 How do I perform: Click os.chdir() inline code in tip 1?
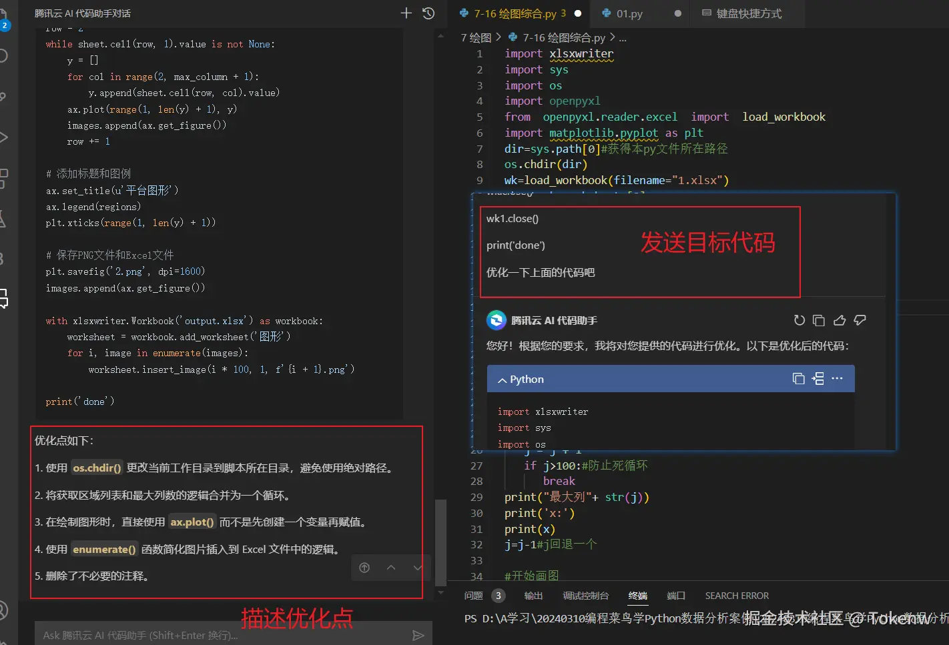(x=97, y=468)
